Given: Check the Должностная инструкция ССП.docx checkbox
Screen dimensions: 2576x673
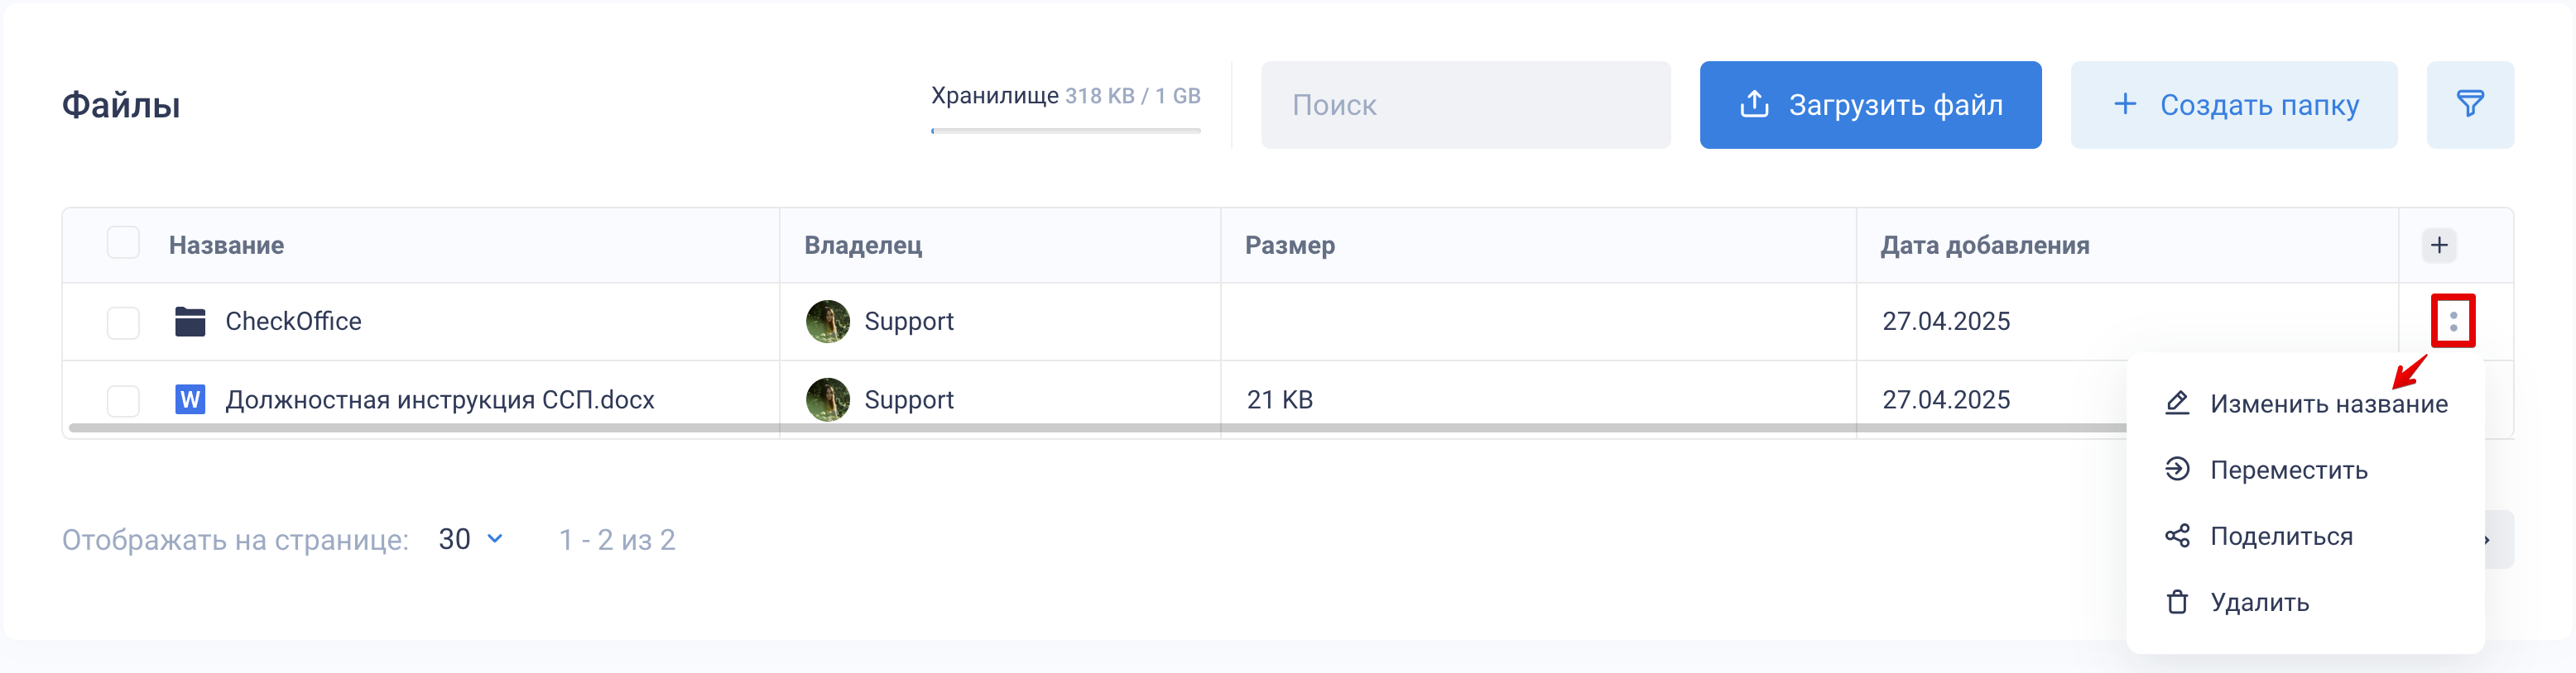Looking at the screenshot, I should 123,399.
